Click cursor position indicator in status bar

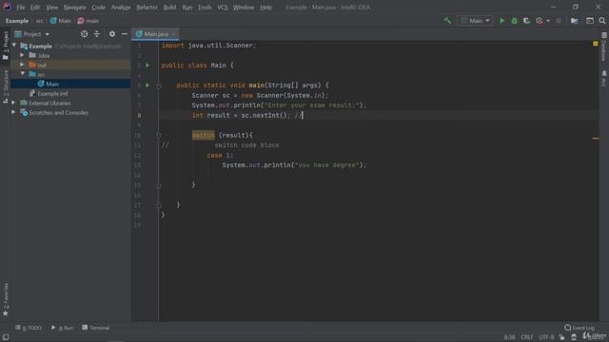pos(510,337)
